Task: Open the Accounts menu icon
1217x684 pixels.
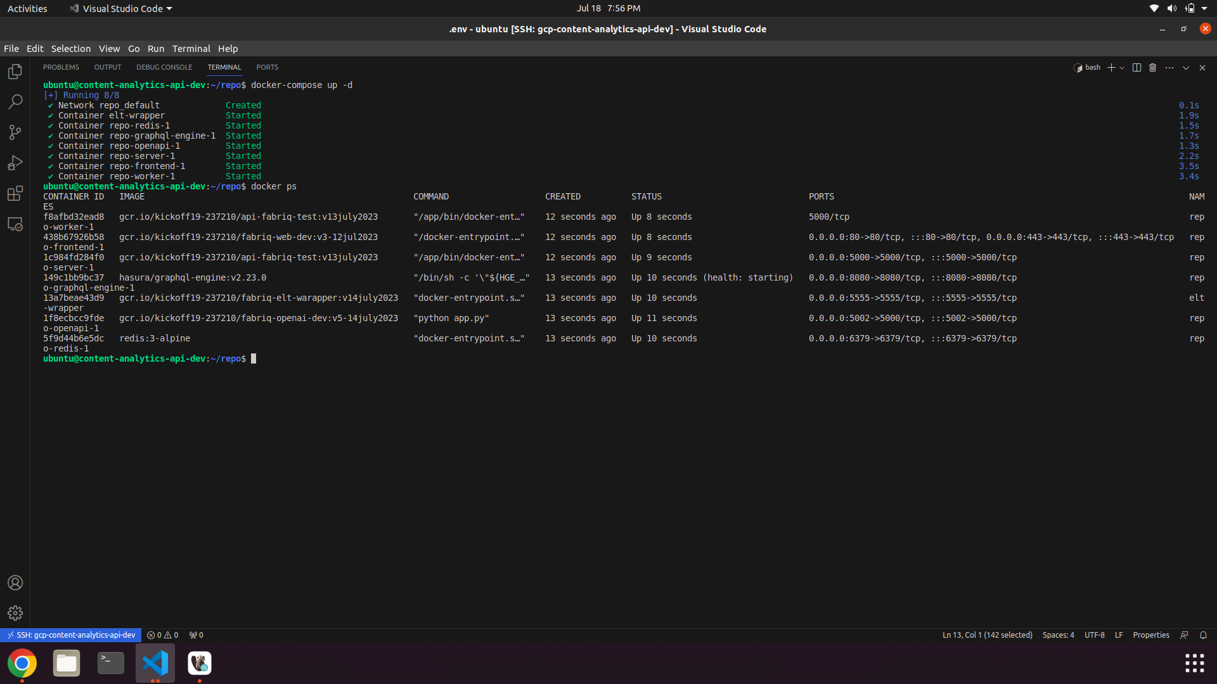Action: pos(15,583)
